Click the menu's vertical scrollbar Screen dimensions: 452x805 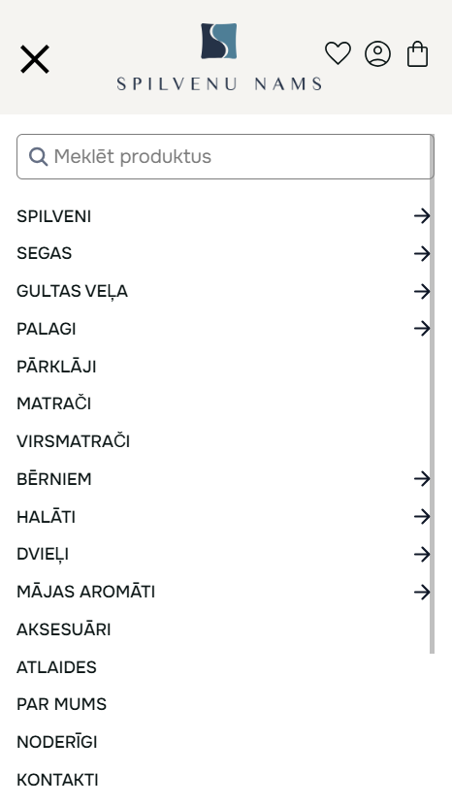click(432, 394)
